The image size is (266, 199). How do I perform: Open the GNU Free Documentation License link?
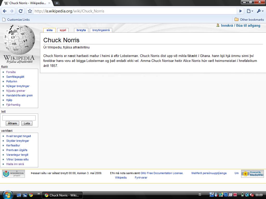click(x=162, y=173)
